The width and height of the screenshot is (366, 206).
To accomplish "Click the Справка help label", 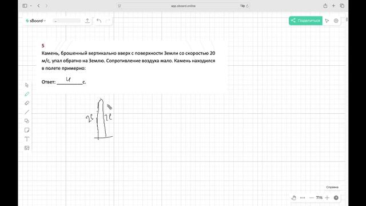I will click(332, 187).
